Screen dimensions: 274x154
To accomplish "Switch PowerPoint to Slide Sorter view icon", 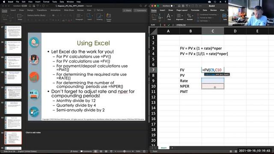I will [101, 151].
